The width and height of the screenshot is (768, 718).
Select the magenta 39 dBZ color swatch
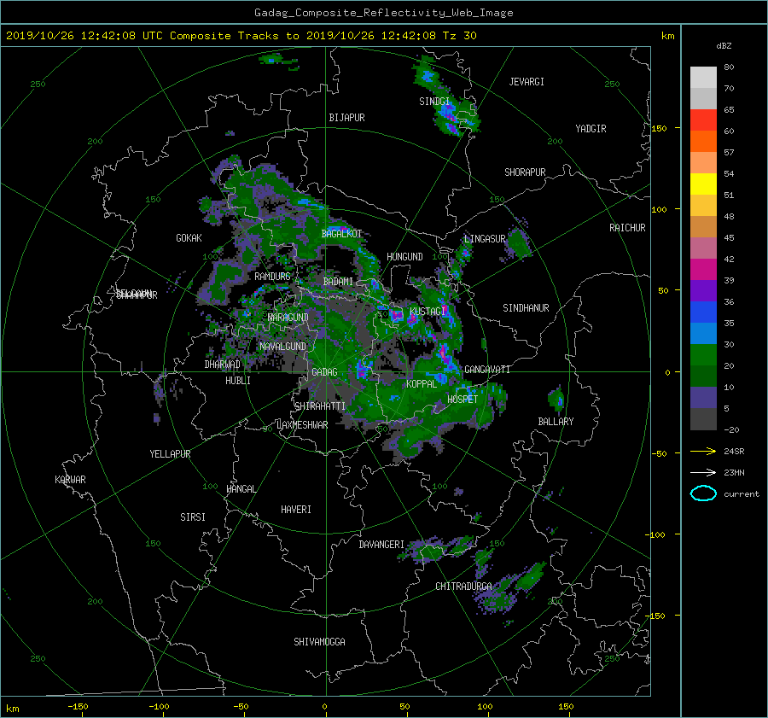coord(703,270)
